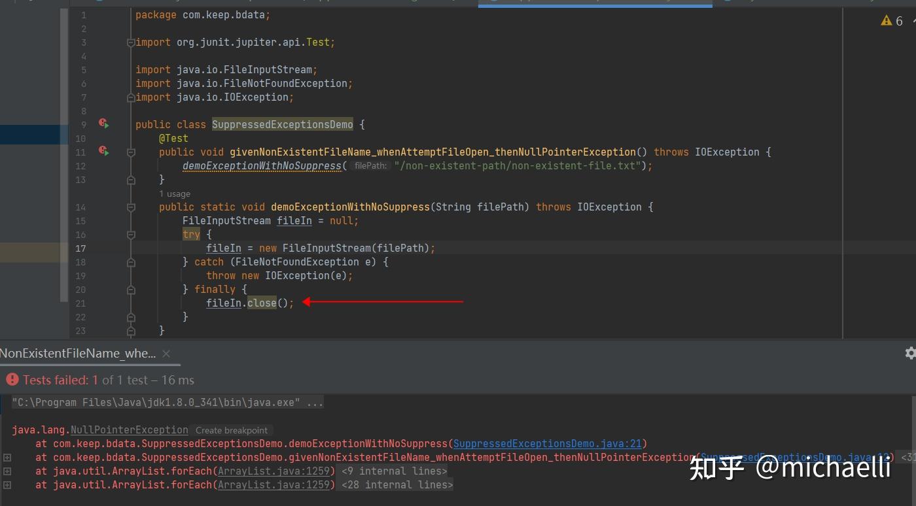Viewport: 916px width, 506px height.
Task: Click the red tests failed status icon
Action: (12, 380)
